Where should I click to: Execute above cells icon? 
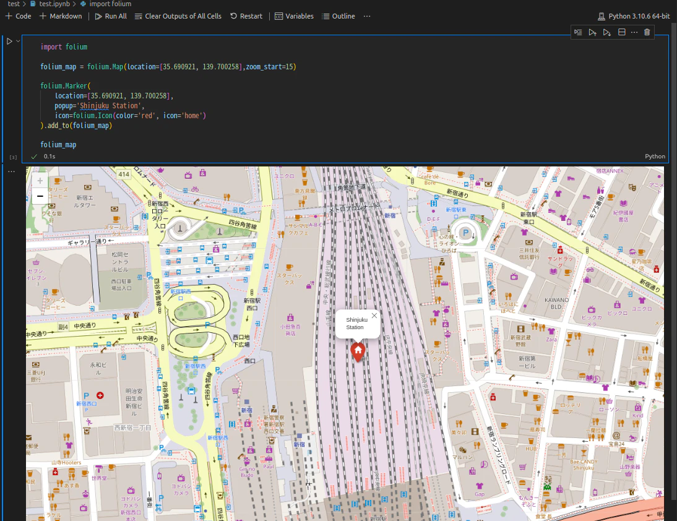coord(592,32)
